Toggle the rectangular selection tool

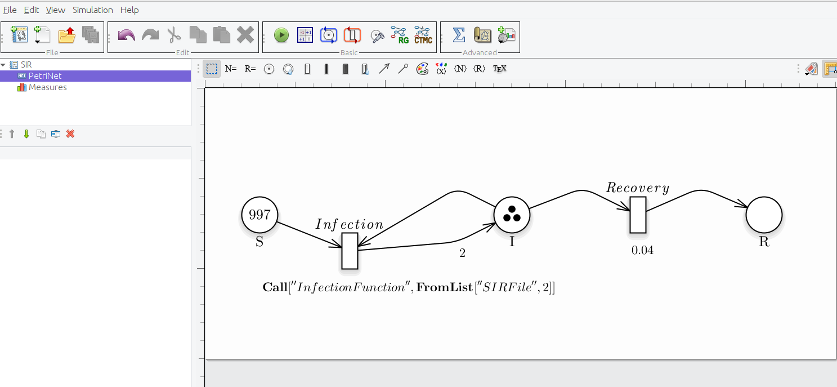[x=212, y=69]
